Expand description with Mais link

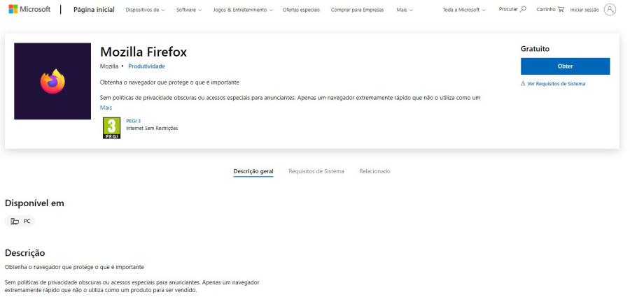pyautogui.click(x=106, y=108)
